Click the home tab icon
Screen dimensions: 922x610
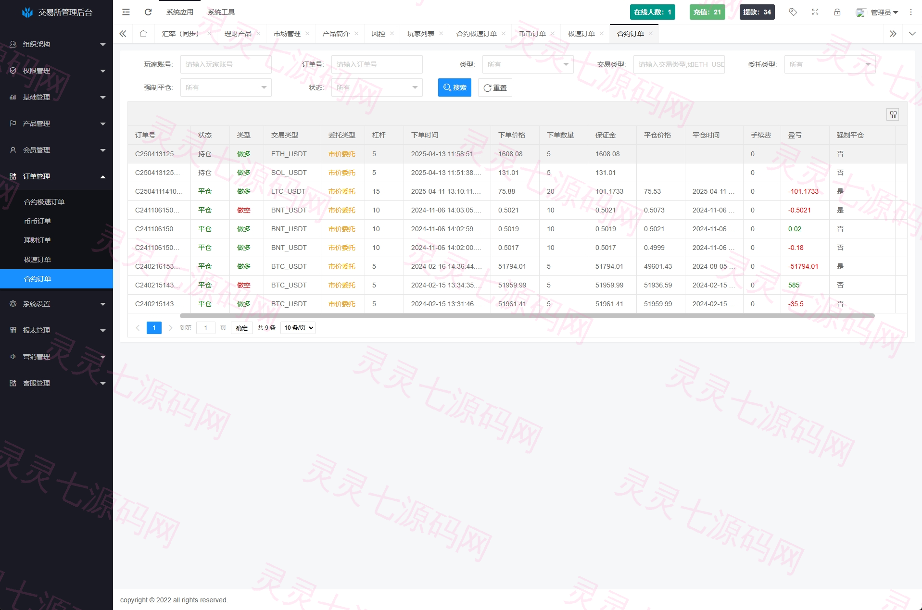[x=143, y=34]
